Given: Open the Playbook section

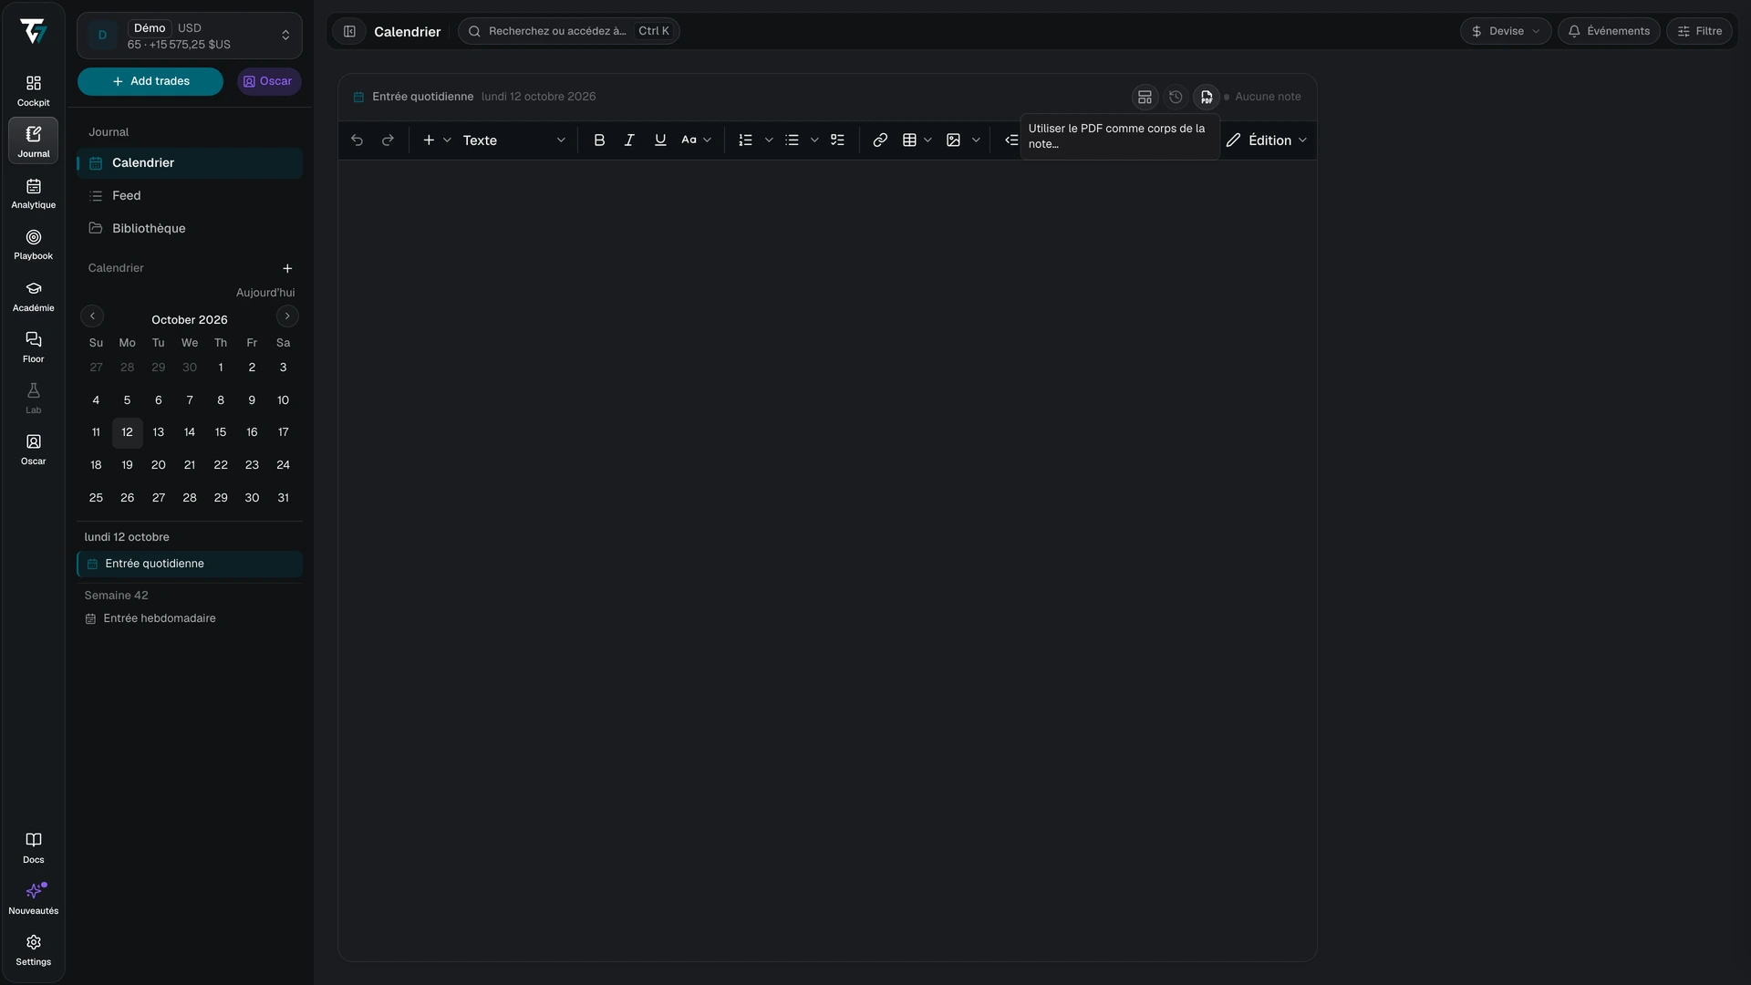Looking at the screenshot, I should coord(33,244).
